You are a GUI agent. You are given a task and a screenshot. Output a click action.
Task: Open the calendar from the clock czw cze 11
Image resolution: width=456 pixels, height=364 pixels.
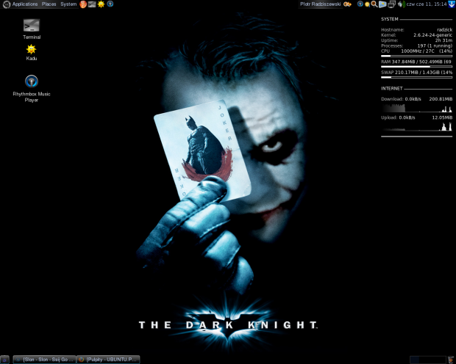pos(427,4)
